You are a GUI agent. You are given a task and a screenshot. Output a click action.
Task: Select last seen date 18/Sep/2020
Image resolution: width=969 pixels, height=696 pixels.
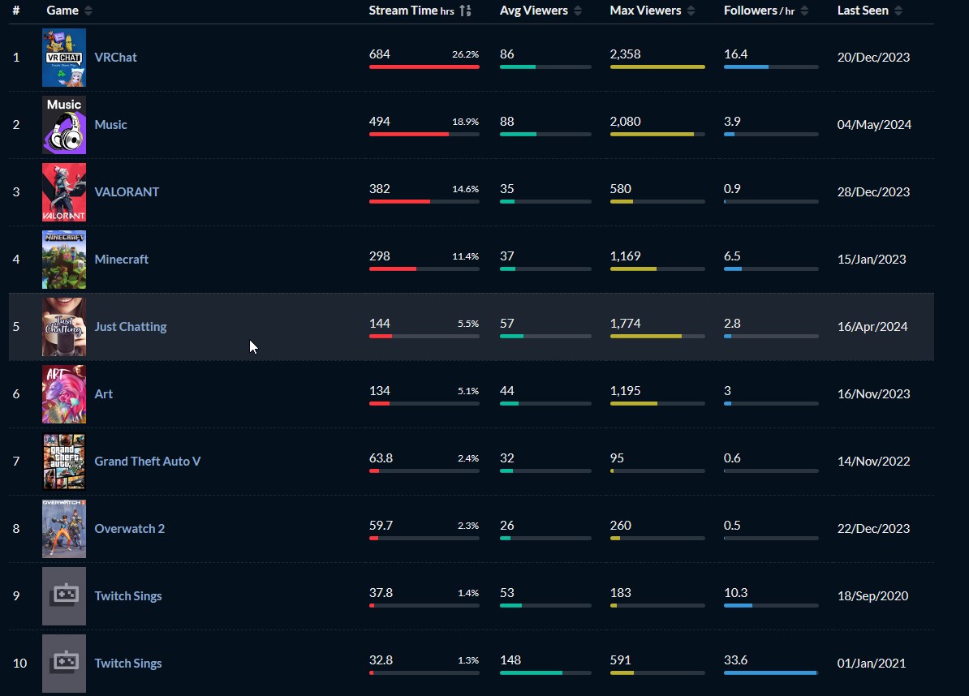pos(872,596)
